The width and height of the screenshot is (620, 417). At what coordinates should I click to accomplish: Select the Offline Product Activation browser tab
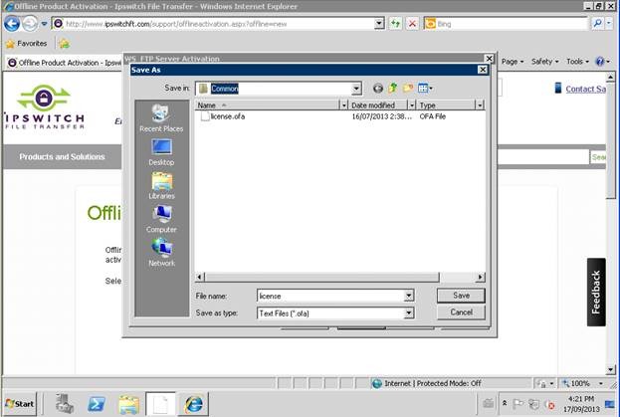pos(65,63)
